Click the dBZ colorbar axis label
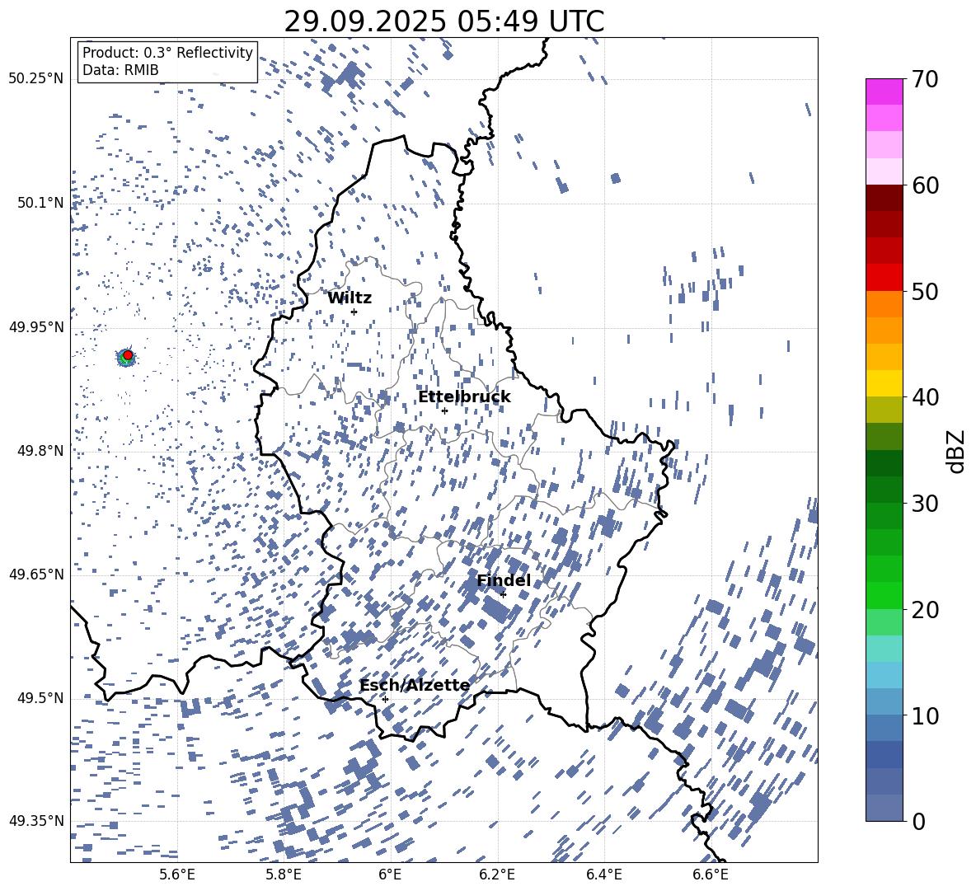The width and height of the screenshot is (976, 891). click(x=957, y=451)
